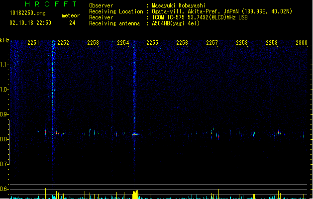Click the 2255 time marker
Image resolution: width=313 pixels, height=199 pixels.
[x=152, y=42]
